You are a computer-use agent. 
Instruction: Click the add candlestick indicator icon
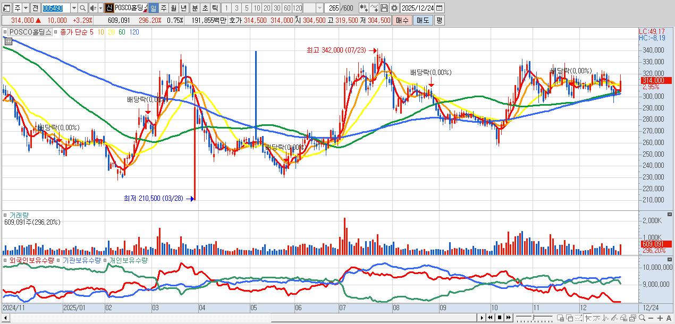pyautogui.click(x=364, y=8)
